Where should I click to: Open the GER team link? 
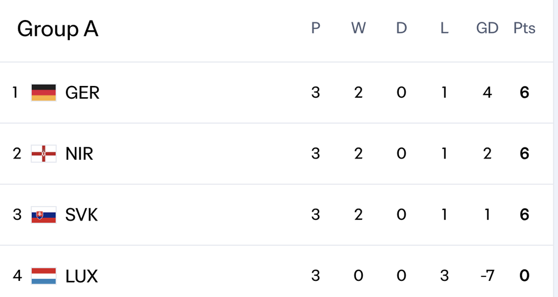coord(82,92)
